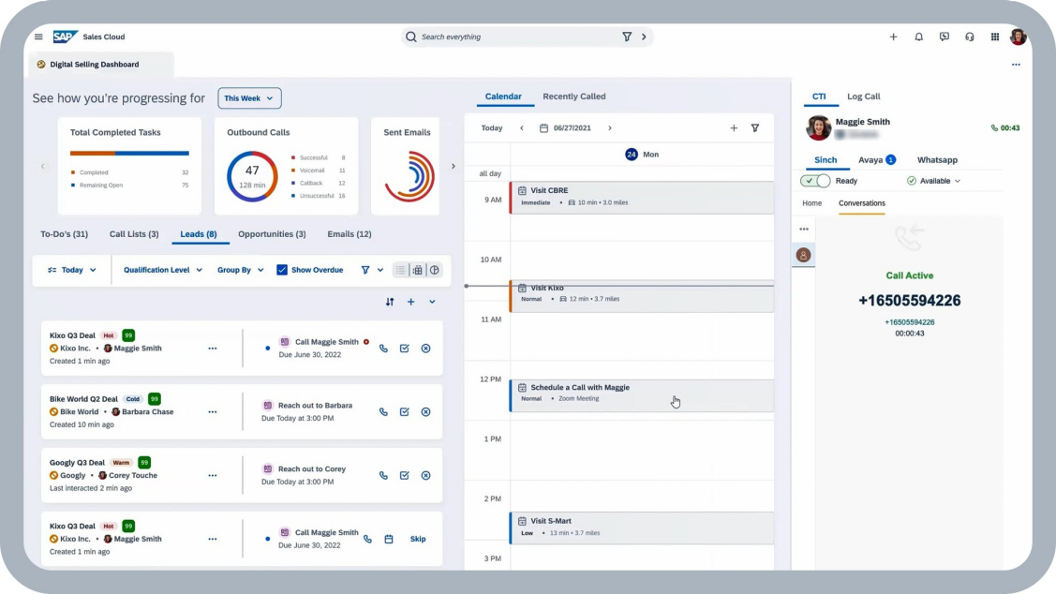
Task: Open the Group By dropdown
Action: 241,270
